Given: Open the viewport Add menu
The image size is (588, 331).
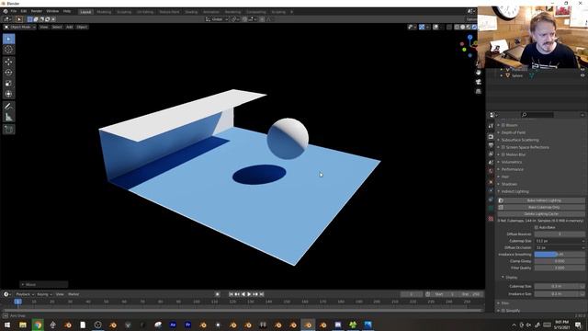Looking at the screenshot, I should (70, 27).
